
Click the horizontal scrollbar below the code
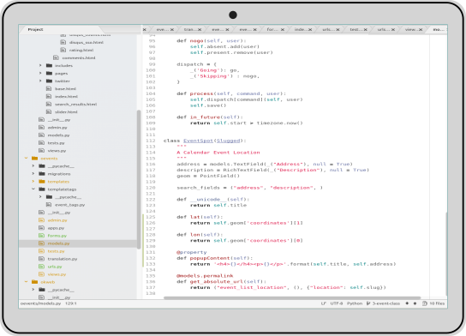pyautogui.click(x=292, y=297)
